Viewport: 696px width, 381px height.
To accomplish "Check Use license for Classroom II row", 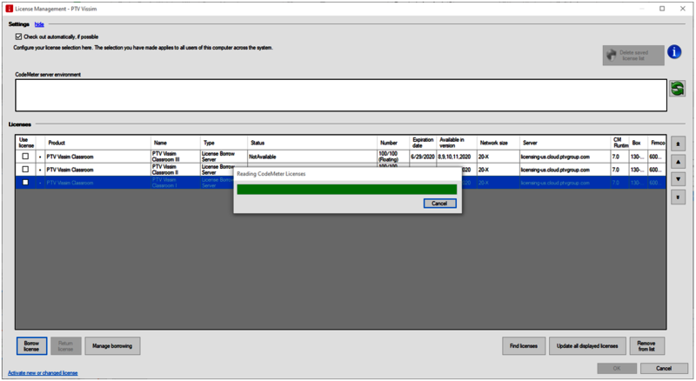I will [25, 170].
